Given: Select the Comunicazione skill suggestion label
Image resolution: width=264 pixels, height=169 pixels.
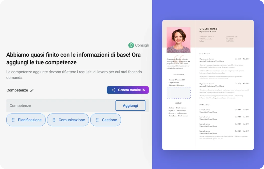Looking at the screenshot, I should coord(72,120).
